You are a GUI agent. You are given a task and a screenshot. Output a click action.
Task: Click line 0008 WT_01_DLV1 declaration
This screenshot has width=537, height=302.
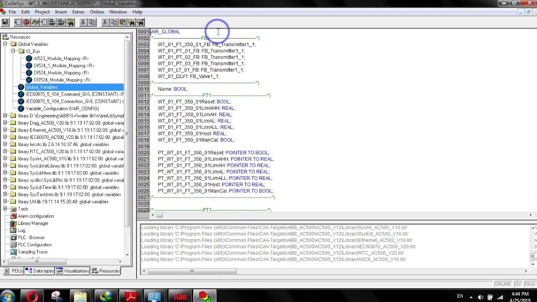click(x=188, y=76)
